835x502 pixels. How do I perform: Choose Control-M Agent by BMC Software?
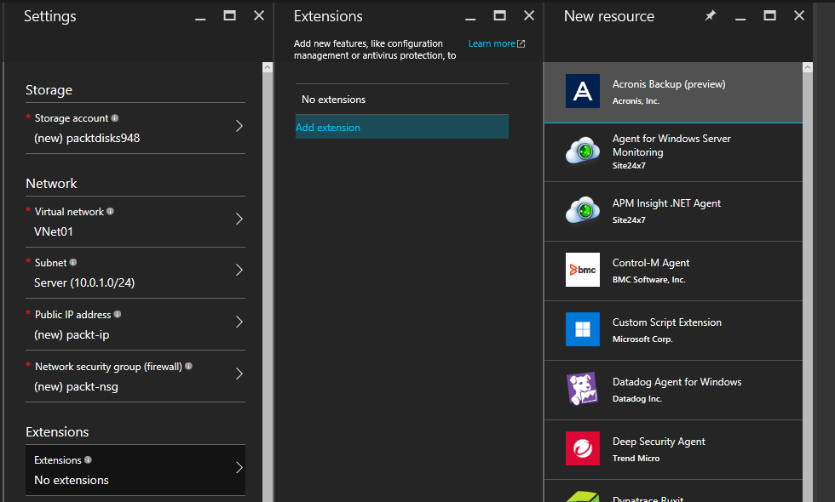pyautogui.click(x=673, y=271)
